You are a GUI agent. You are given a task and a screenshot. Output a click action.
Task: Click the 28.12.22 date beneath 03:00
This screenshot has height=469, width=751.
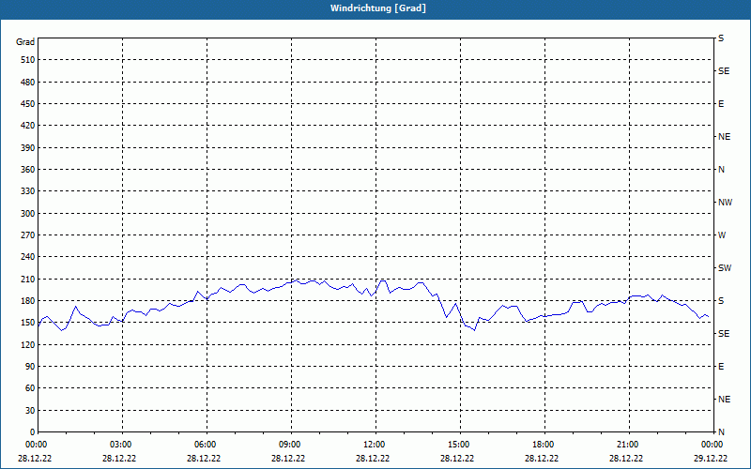tap(119, 459)
